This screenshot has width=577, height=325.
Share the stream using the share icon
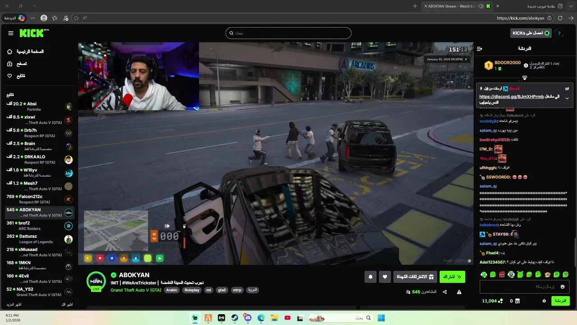coord(445,292)
